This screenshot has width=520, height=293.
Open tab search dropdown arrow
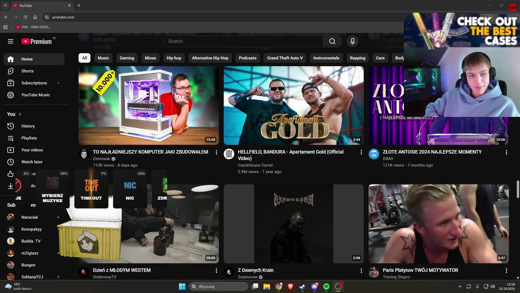click(x=5, y=5)
